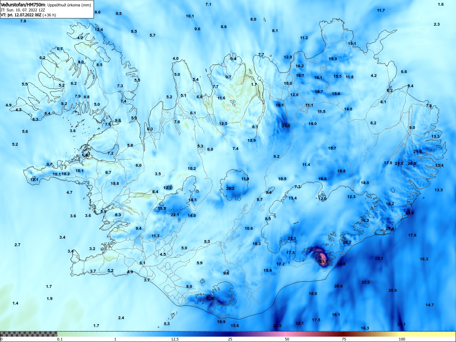This screenshot has height=342, width=456.
Task: Click the legend's 75 mm tick label
Action: [344, 339]
